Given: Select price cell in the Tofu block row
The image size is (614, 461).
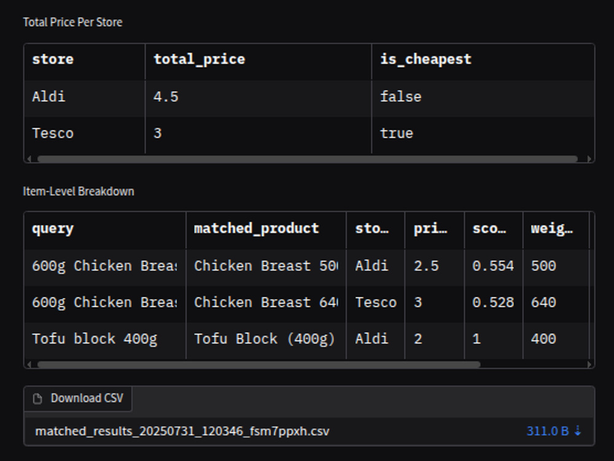Looking at the screenshot, I should tap(435, 339).
